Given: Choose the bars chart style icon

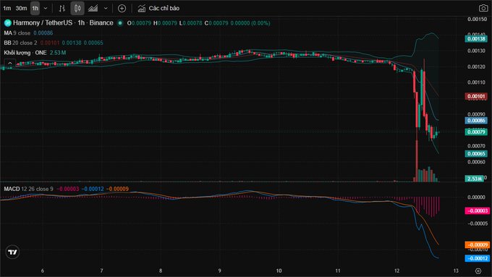Looking at the screenshot, I should click(61, 9).
